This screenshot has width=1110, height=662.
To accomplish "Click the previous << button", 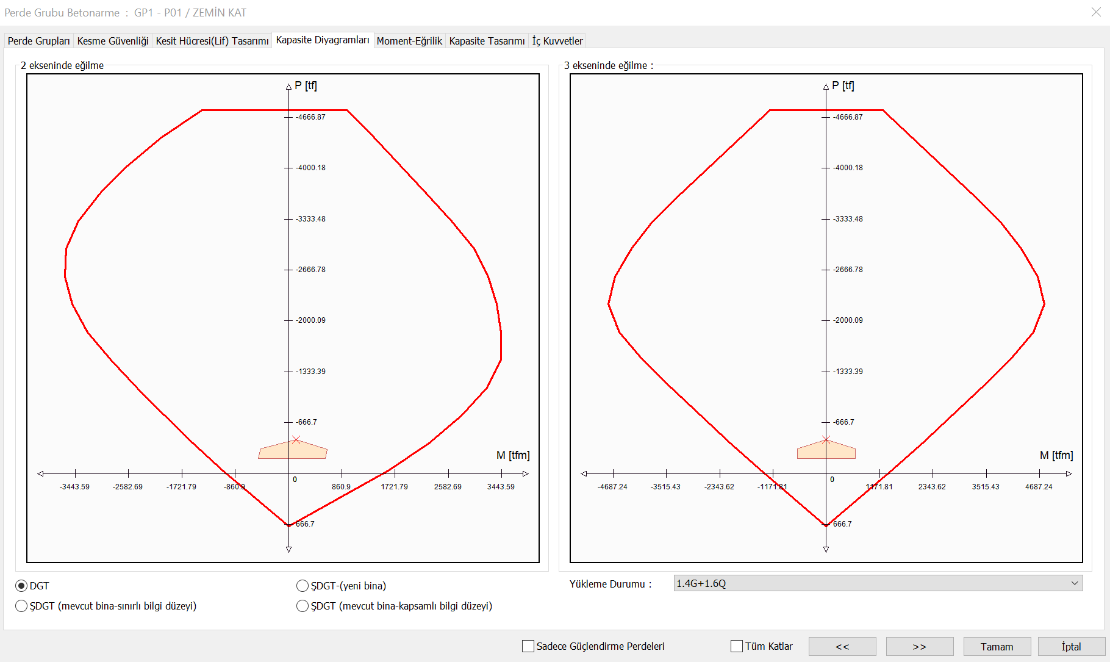I will tap(842, 647).
